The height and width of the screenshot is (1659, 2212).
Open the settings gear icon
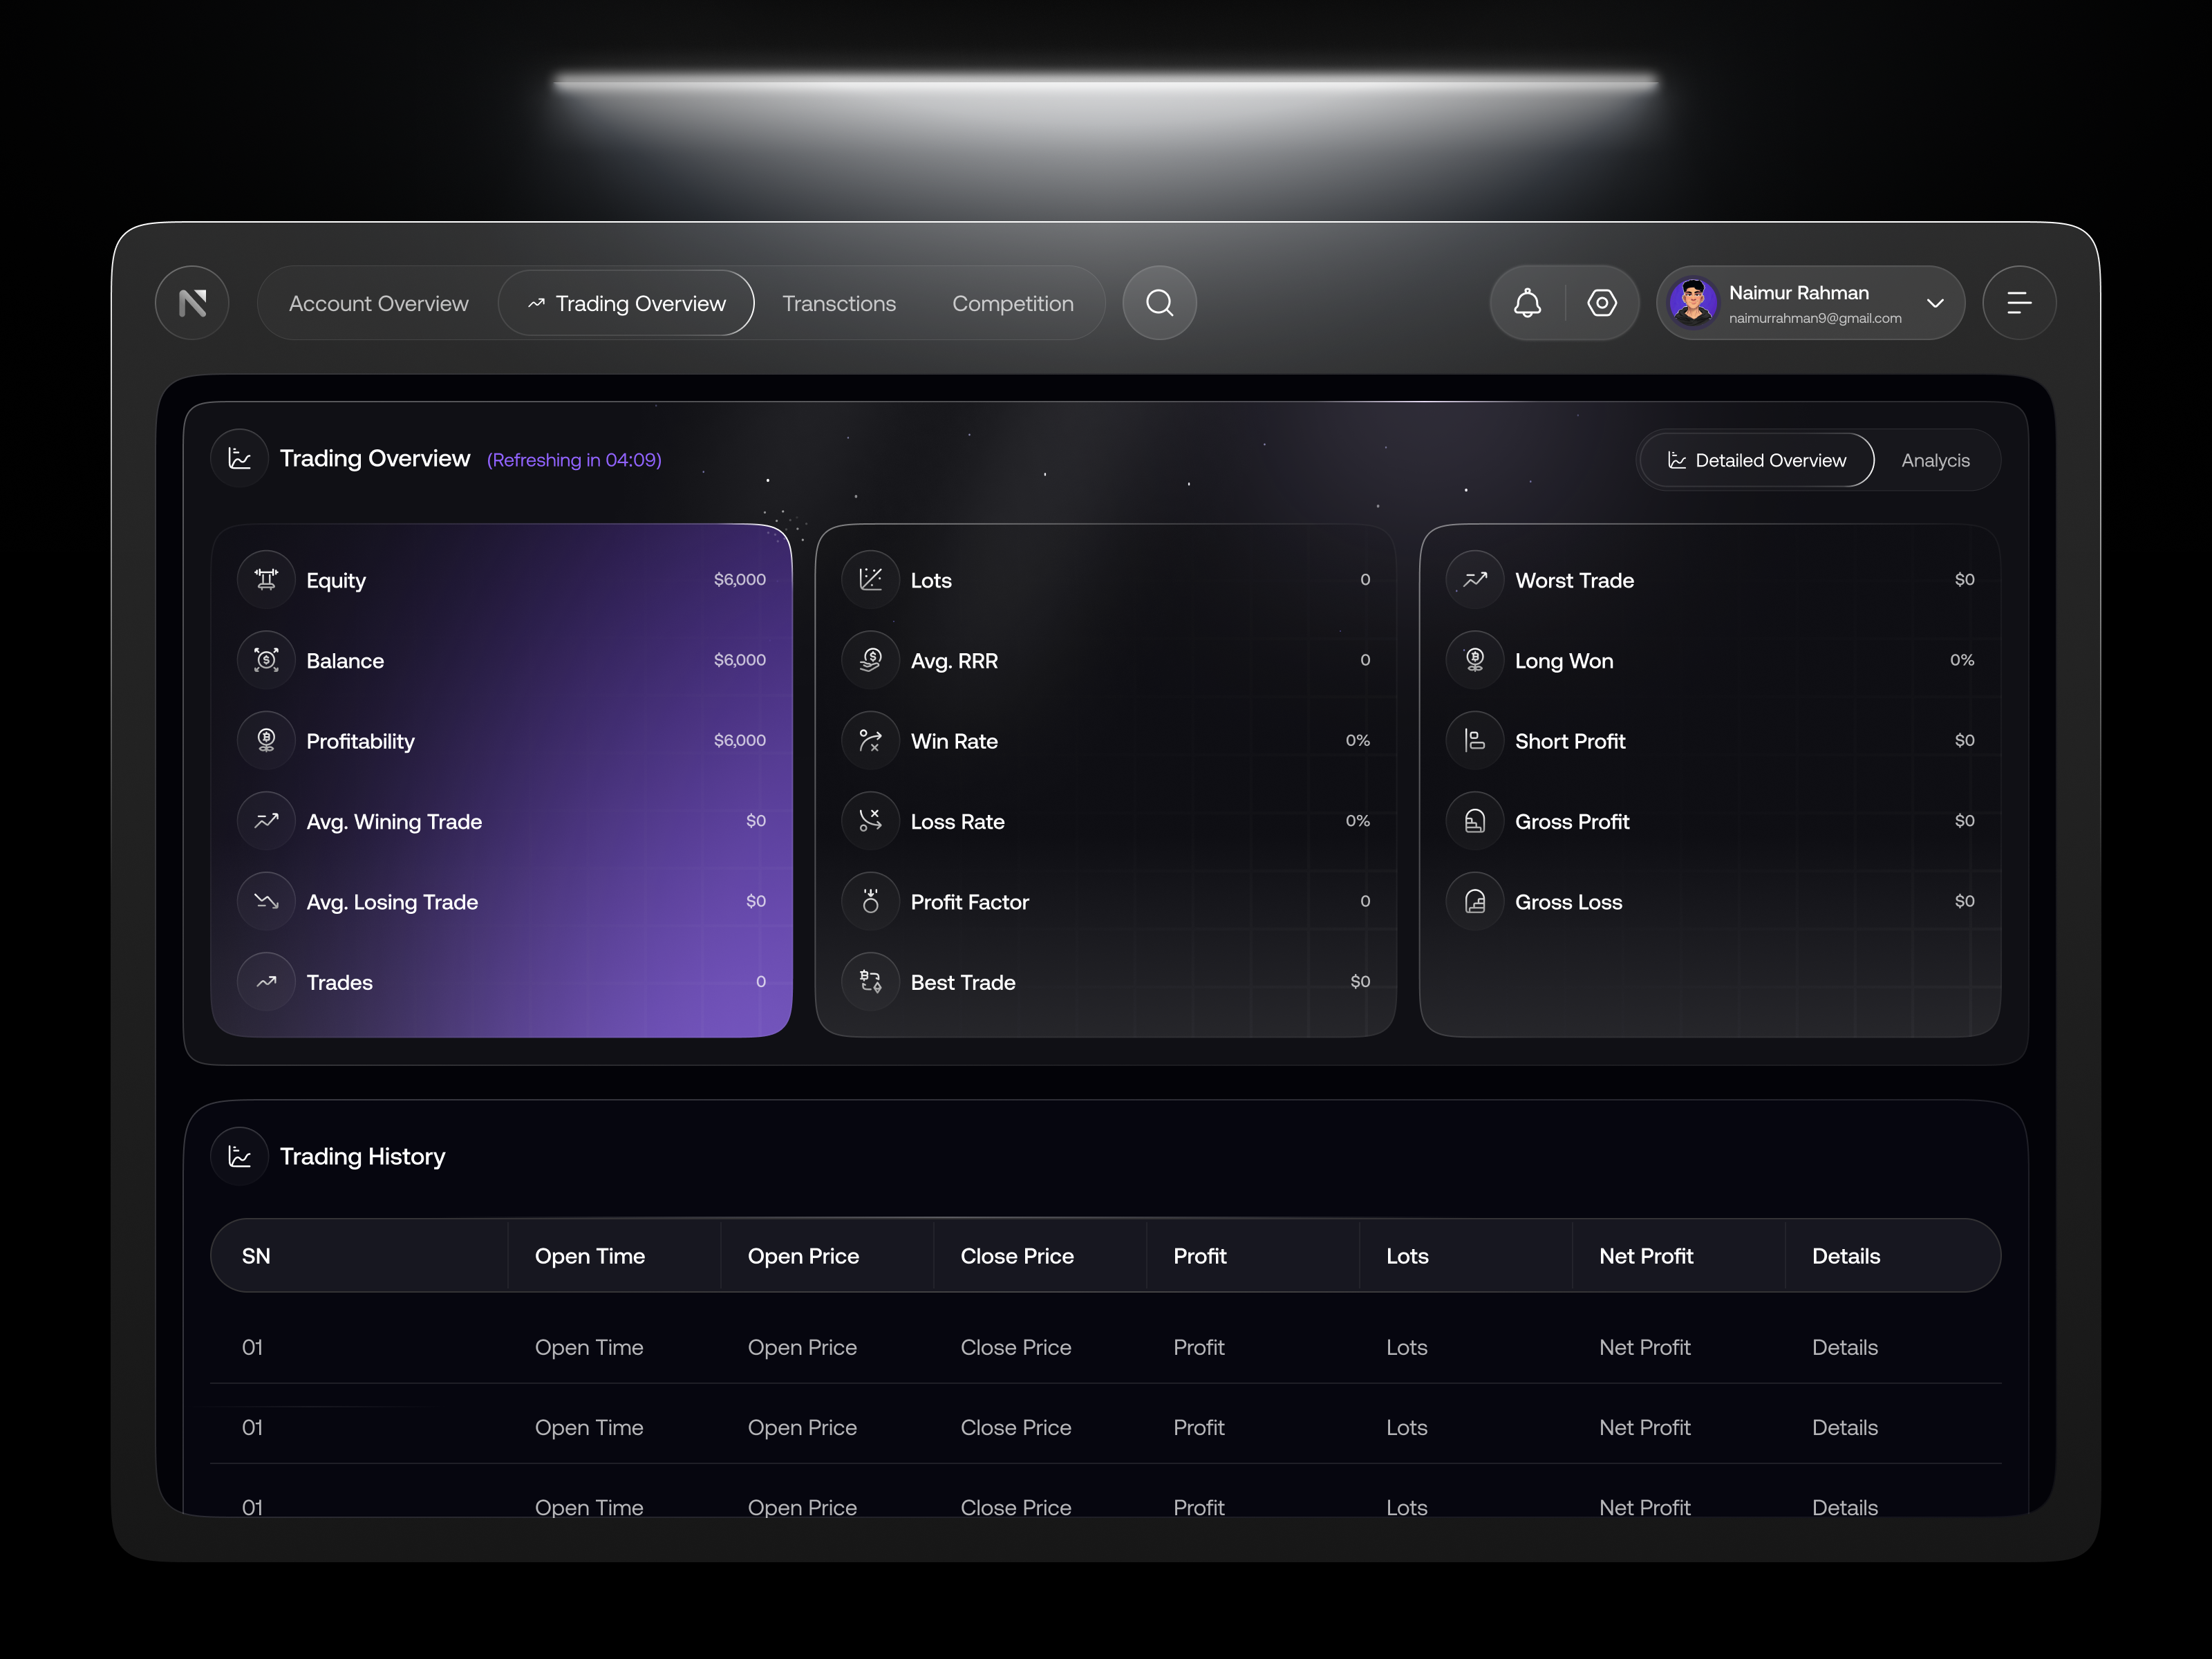(x=1602, y=303)
